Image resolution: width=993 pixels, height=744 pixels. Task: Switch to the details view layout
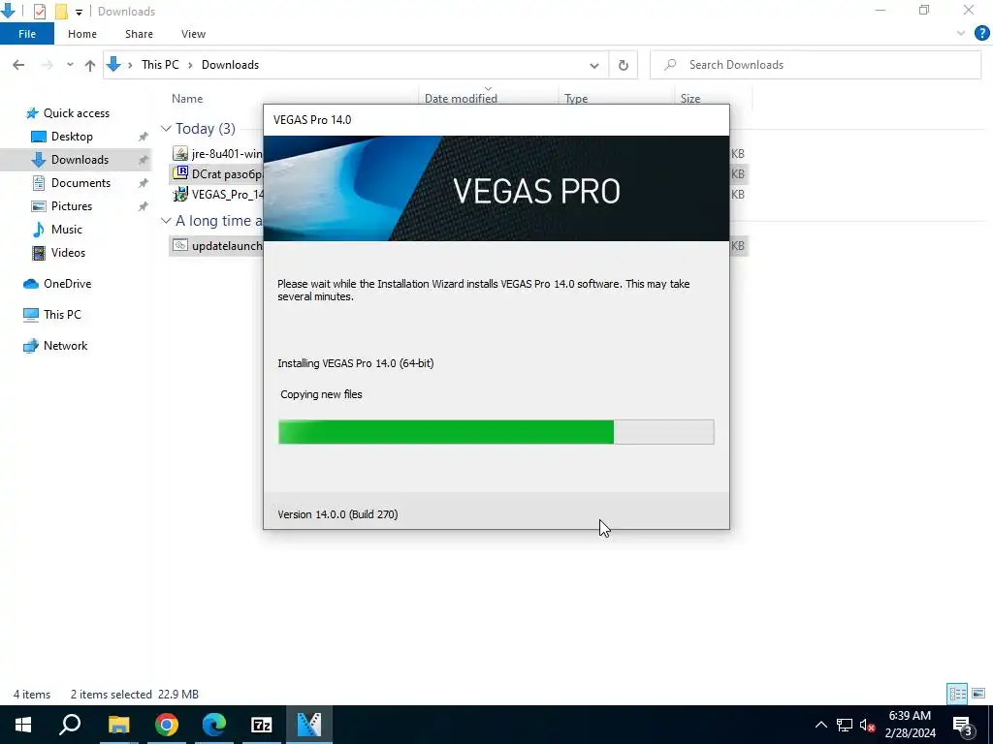pyautogui.click(x=957, y=694)
